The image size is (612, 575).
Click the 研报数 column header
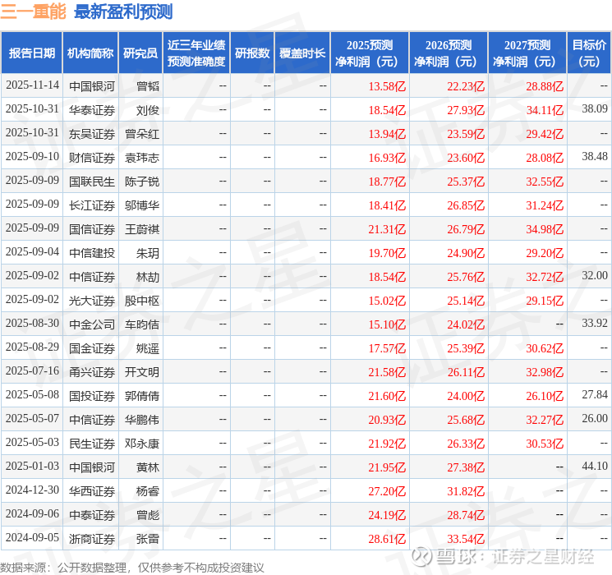tap(252, 53)
